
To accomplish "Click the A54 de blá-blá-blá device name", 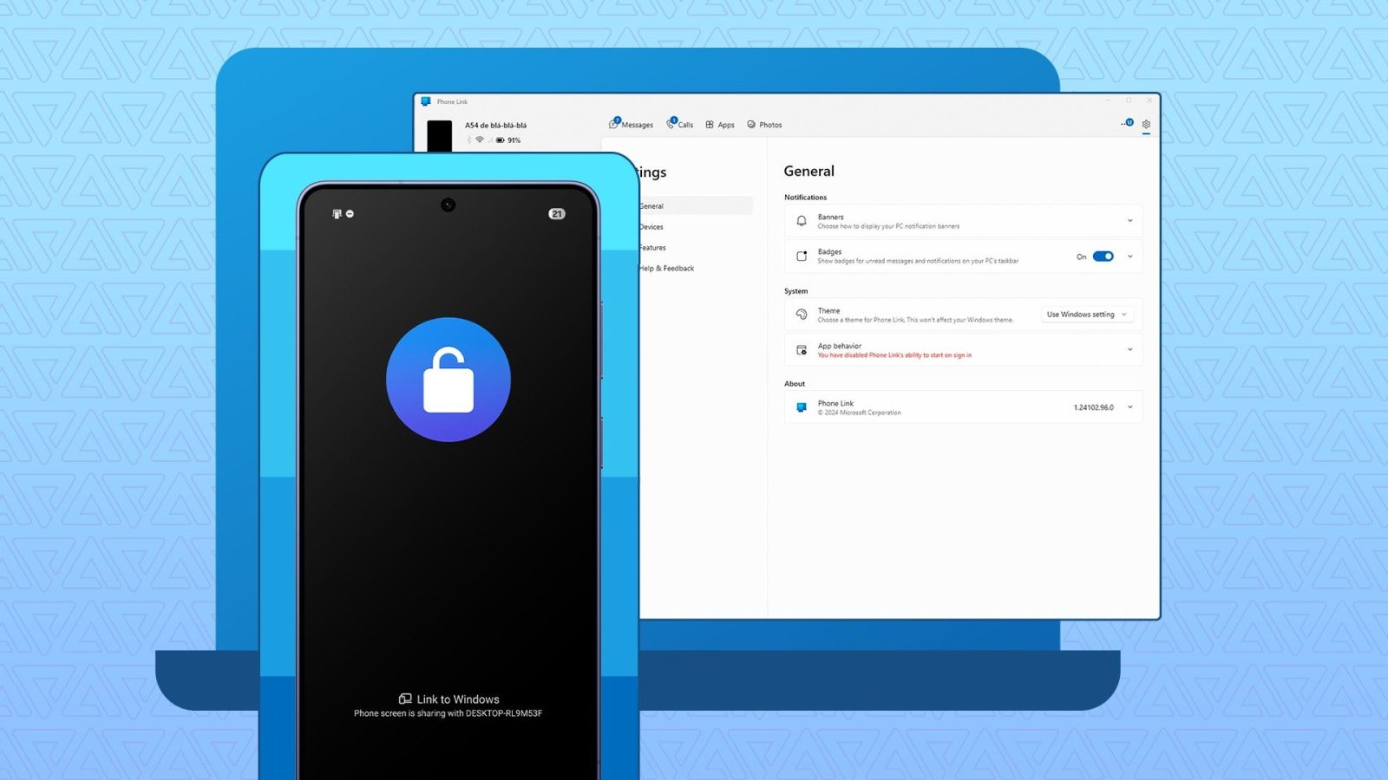I will (495, 126).
